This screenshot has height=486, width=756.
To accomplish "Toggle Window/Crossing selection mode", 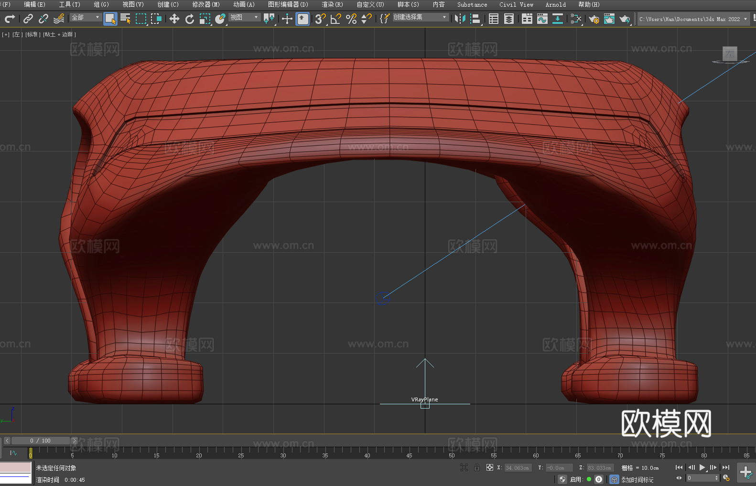I will pyautogui.click(x=156, y=19).
